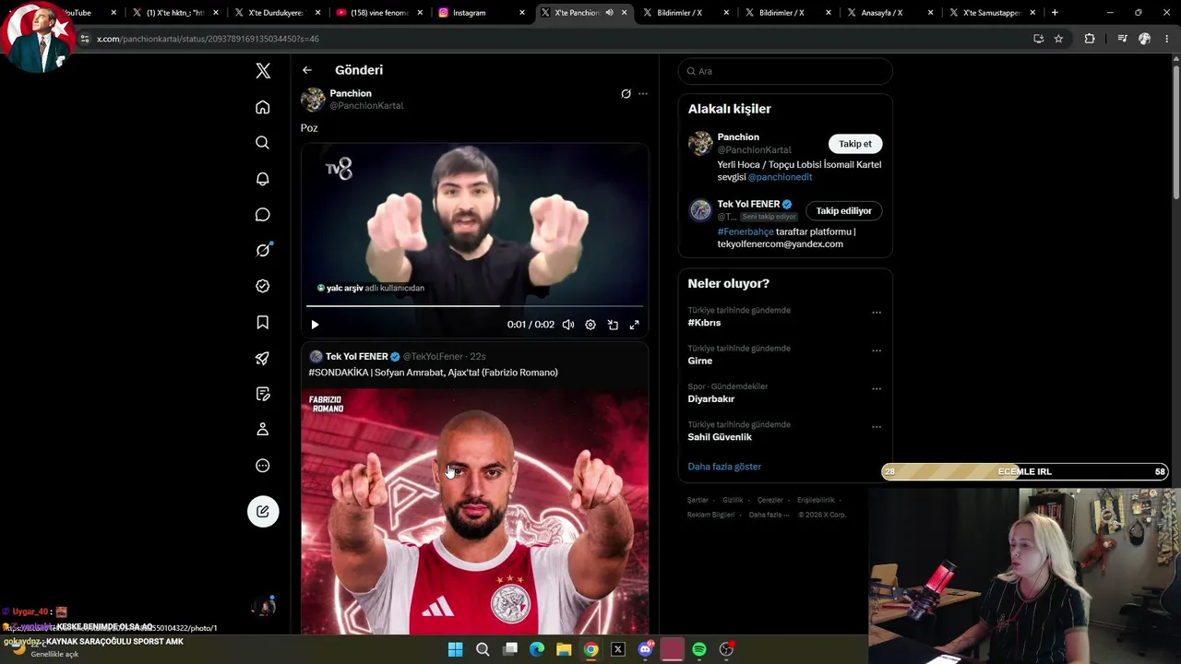The image size is (1181, 664).
Task: Open the @panchionedit link in bio
Action: click(780, 177)
